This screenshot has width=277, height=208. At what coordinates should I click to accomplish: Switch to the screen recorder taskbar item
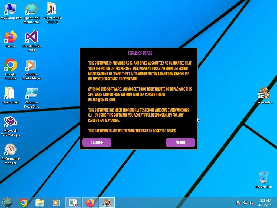click(73, 203)
